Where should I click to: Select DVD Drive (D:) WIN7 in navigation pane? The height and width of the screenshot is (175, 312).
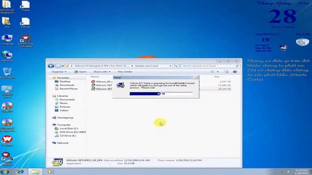point(73,132)
